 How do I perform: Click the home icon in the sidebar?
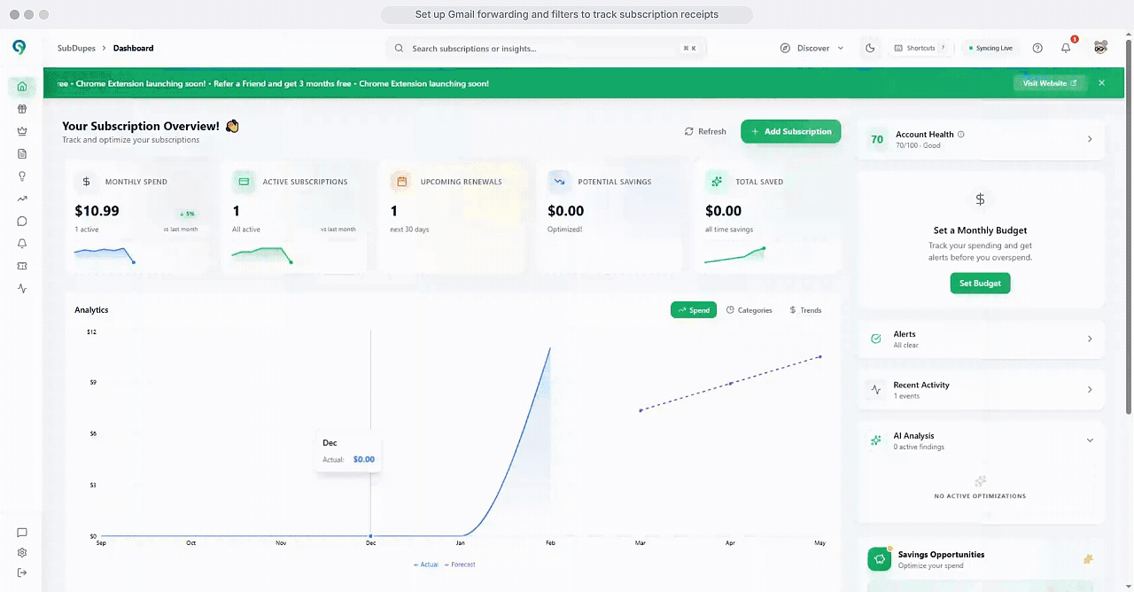click(x=22, y=87)
